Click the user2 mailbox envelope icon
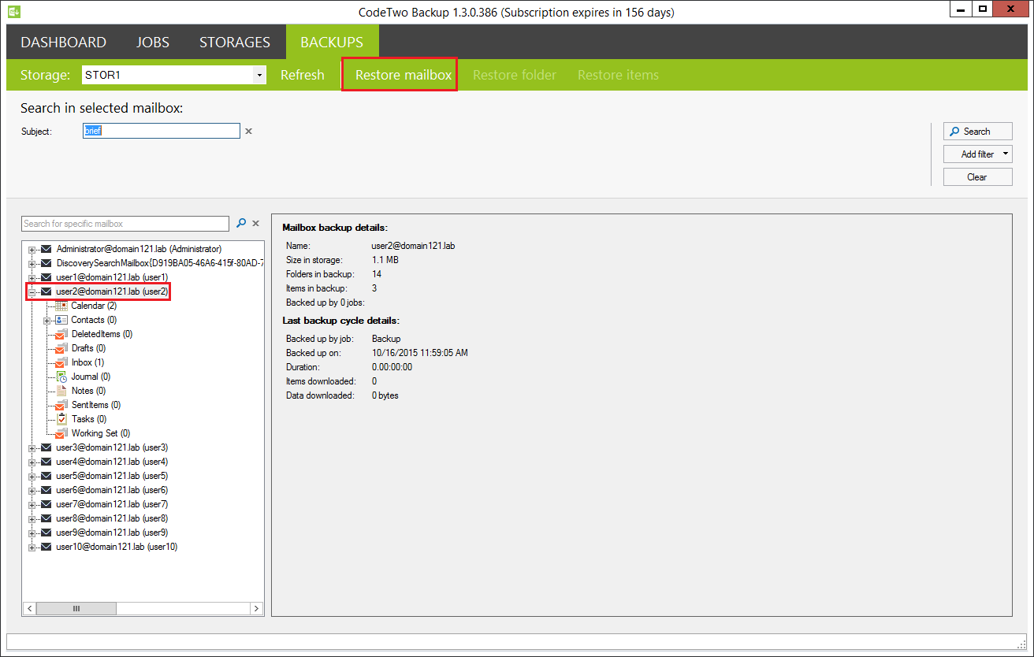Viewport: 1034px width, 657px height. tap(46, 291)
